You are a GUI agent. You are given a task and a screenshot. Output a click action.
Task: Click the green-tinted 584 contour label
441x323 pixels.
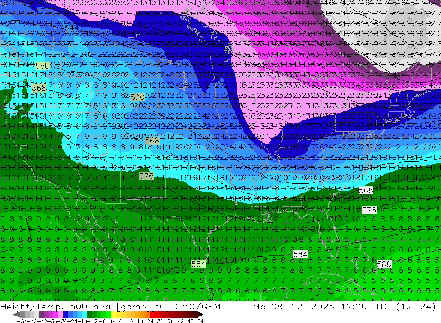click(198, 264)
